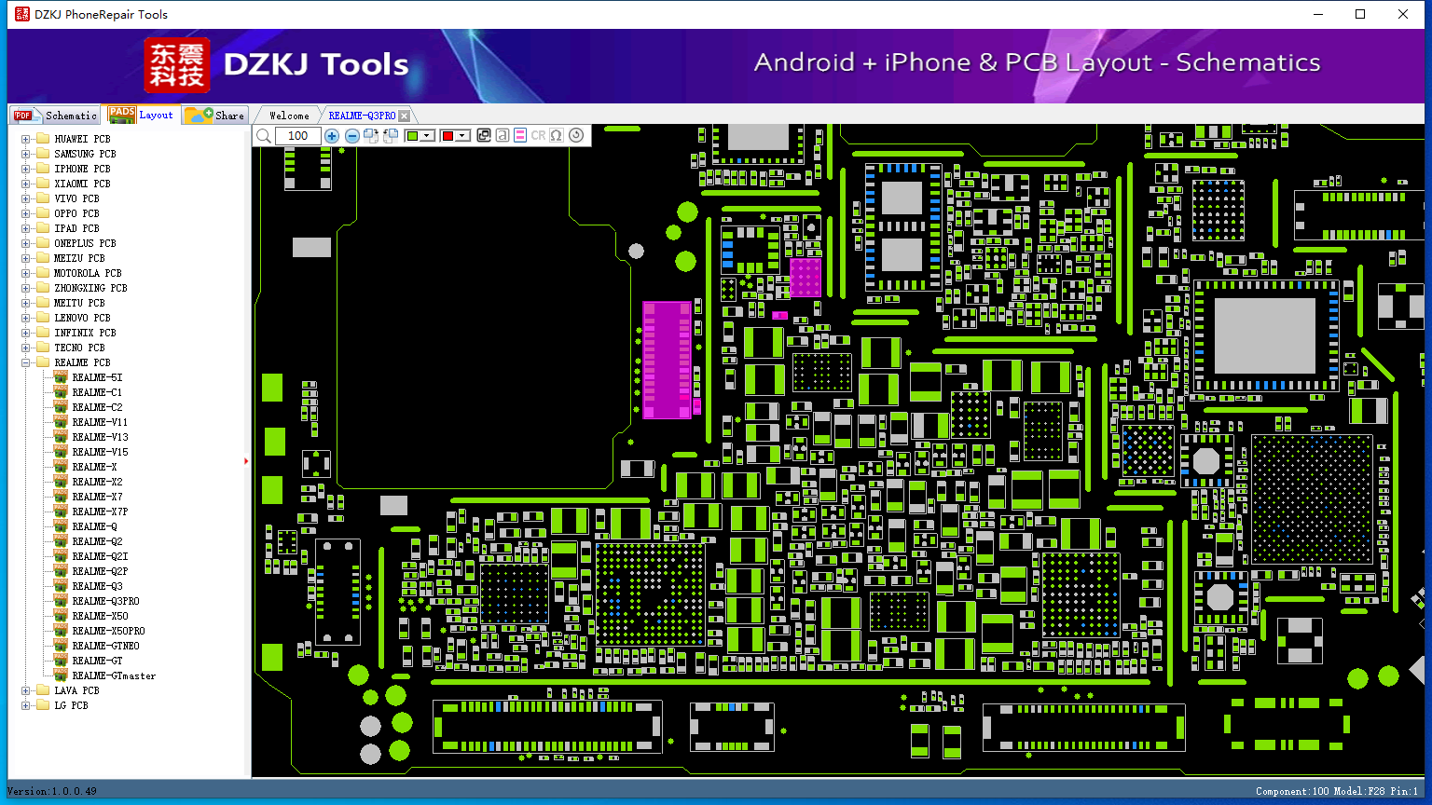Screen dimensions: 1432x805
Task: Click the magnifier search icon in the toolbar
Action: coord(264,136)
